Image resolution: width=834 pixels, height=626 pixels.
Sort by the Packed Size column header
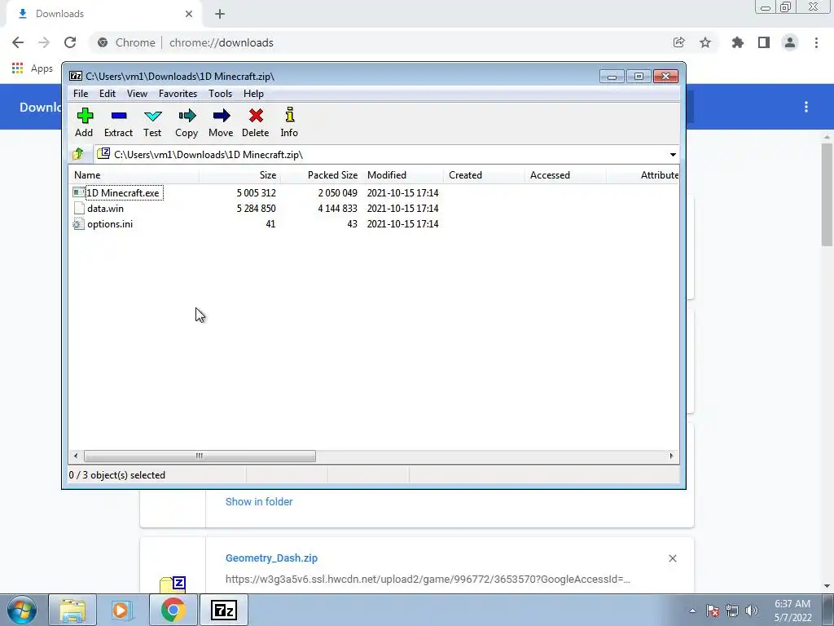pyautogui.click(x=321, y=175)
